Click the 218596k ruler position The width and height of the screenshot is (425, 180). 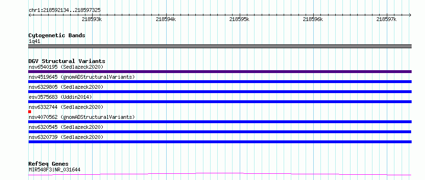[x=313, y=19]
